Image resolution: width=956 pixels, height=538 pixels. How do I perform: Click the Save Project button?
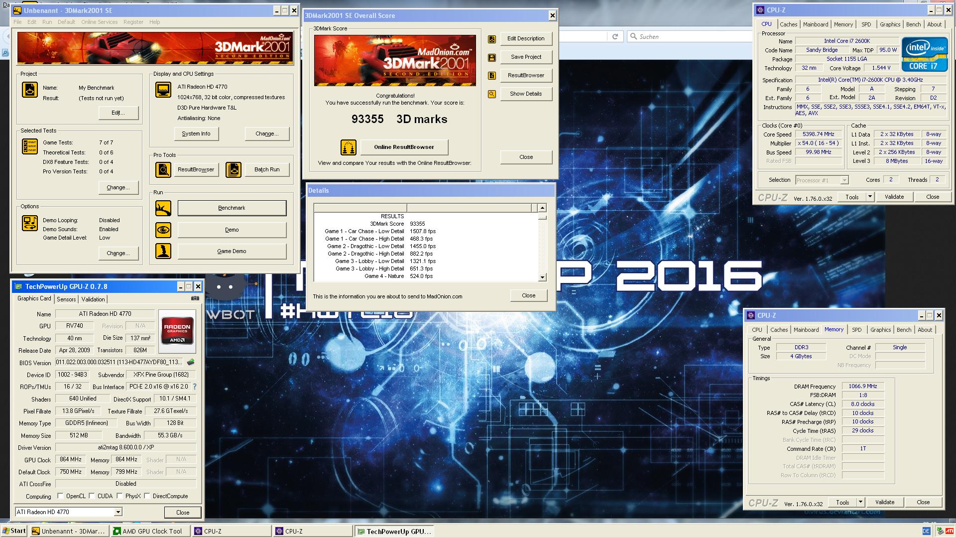click(x=526, y=57)
